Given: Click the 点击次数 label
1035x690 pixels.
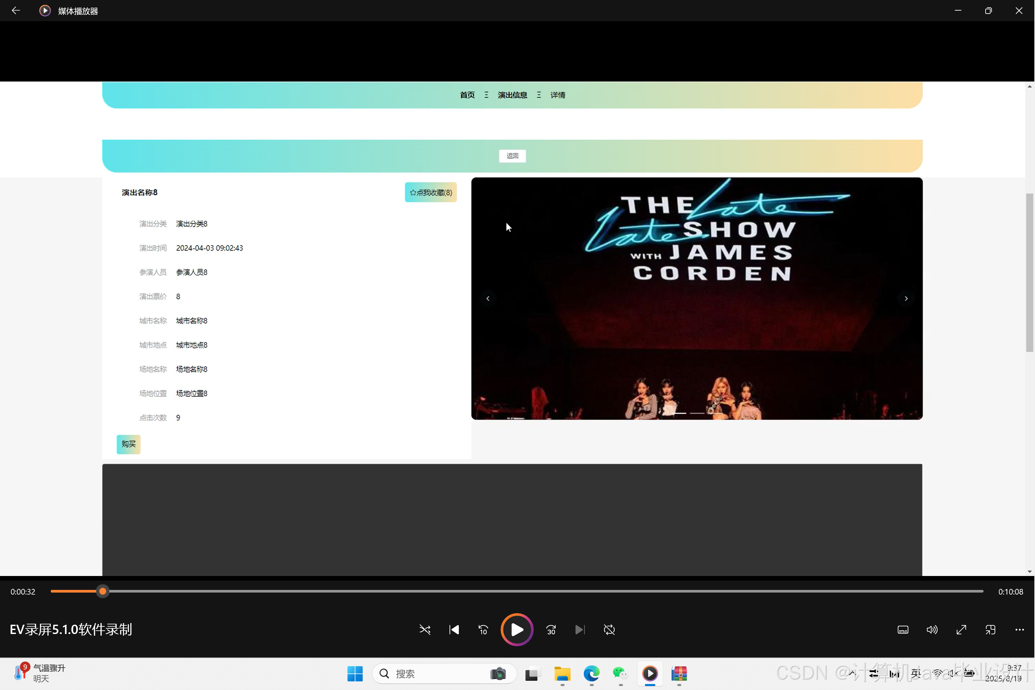Looking at the screenshot, I should tap(153, 417).
